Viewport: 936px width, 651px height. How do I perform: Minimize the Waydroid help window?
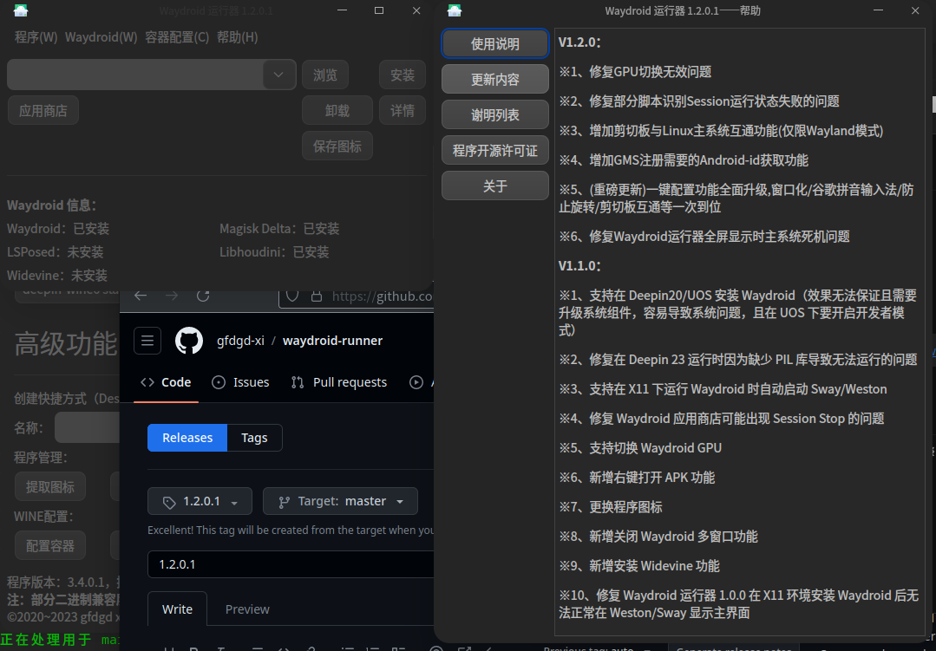coord(878,10)
